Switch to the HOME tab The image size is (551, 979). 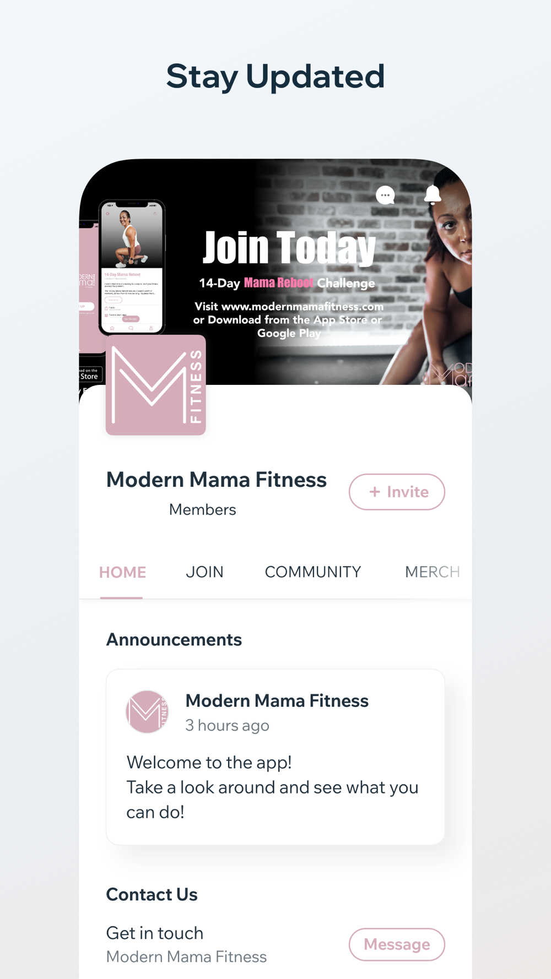coord(122,572)
